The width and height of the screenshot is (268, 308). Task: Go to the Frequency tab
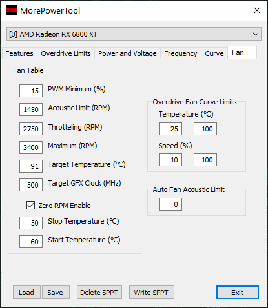tap(180, 53)
